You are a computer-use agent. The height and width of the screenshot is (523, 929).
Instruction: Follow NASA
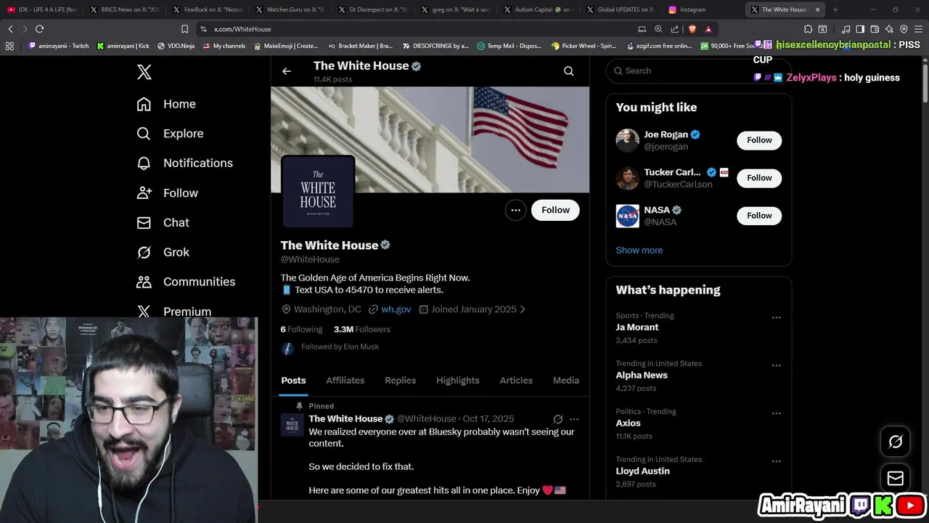tap(759, 216)
